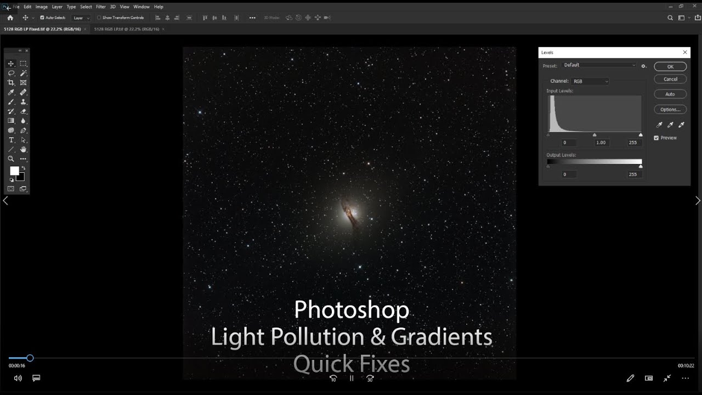
Task: Pick the gray point eyedropper in Levels
Action: 670,125
